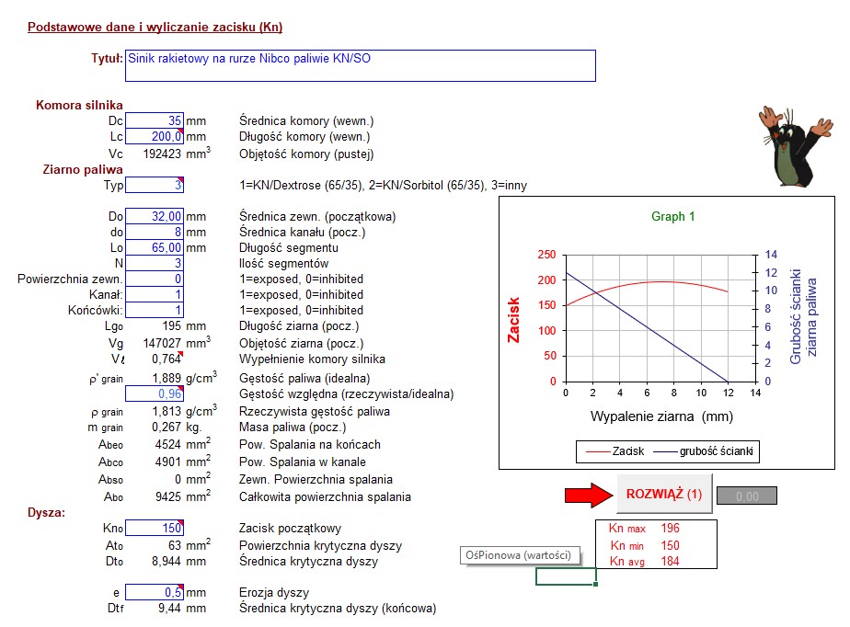Screen dimensions: 850x627
Task: Select the Dc chamber diameter input cell
Action: (x=155, y=120)
